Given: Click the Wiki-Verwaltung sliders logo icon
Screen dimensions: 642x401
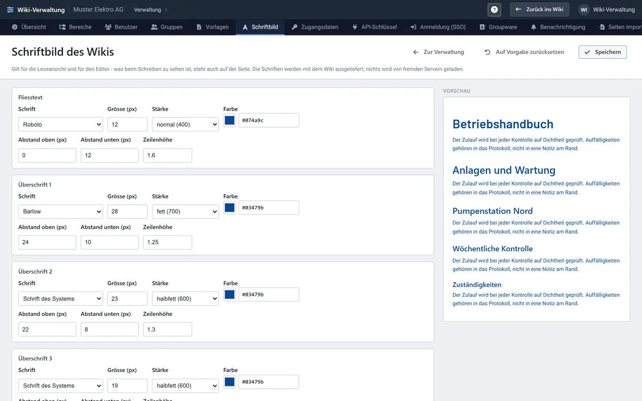Looking at the screenshot, I should click(10, 10).
